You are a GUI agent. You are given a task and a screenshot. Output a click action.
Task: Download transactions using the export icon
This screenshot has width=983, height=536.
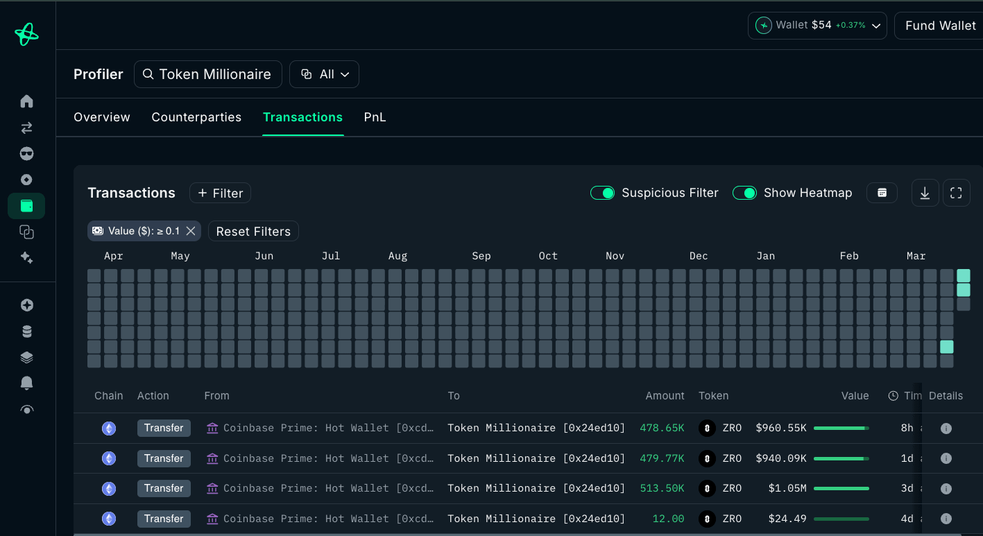tap(925, 193)
